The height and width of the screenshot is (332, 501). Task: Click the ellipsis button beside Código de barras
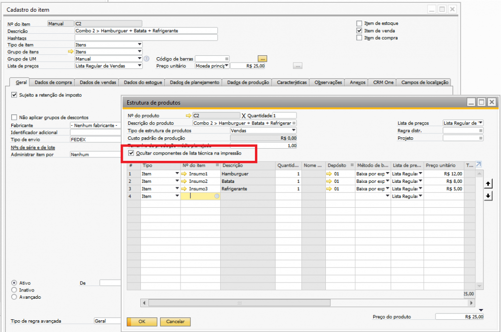tap(262, 59)
